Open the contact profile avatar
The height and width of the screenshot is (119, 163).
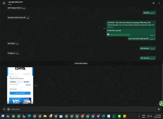pyautogui.click(x=4, y=3)
